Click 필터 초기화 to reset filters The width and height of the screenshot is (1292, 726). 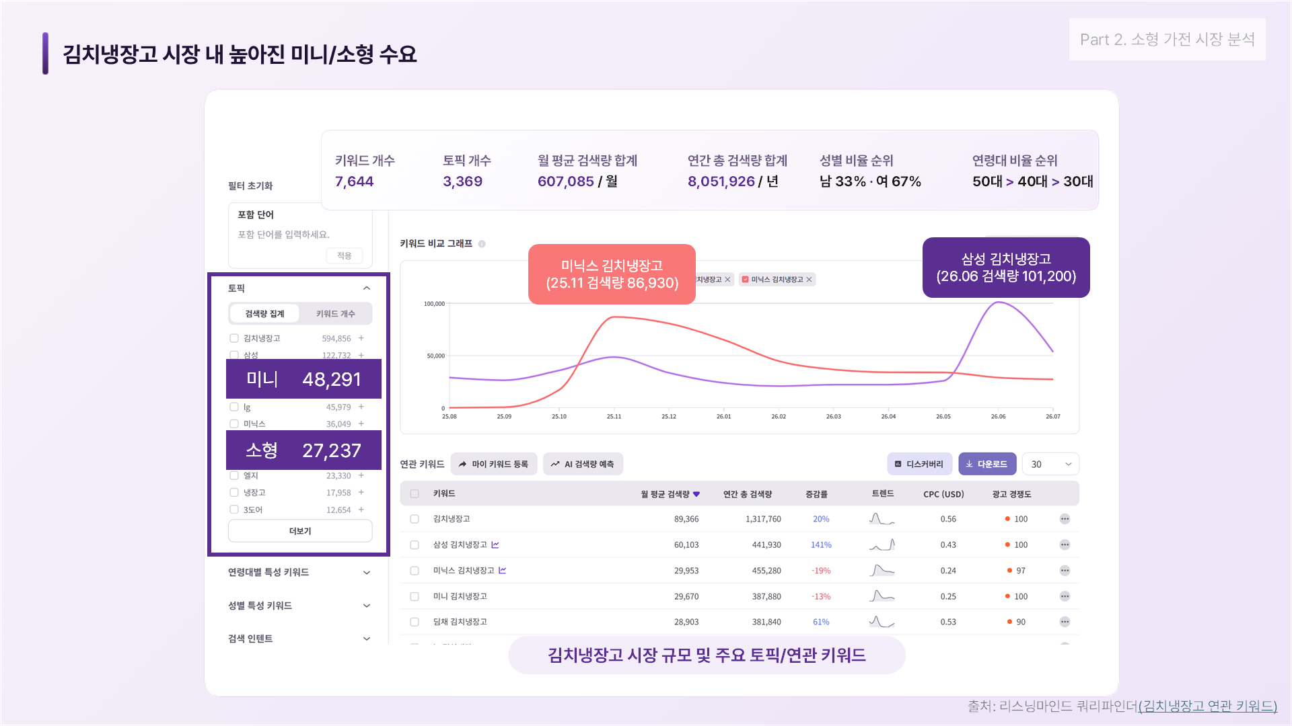coord(250,186)
